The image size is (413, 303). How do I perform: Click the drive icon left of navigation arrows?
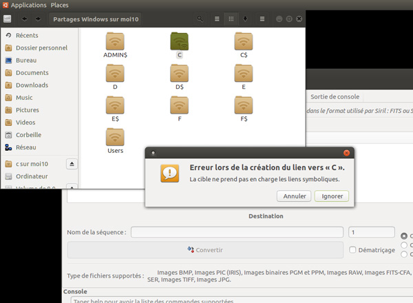click(x=7, y=19)
